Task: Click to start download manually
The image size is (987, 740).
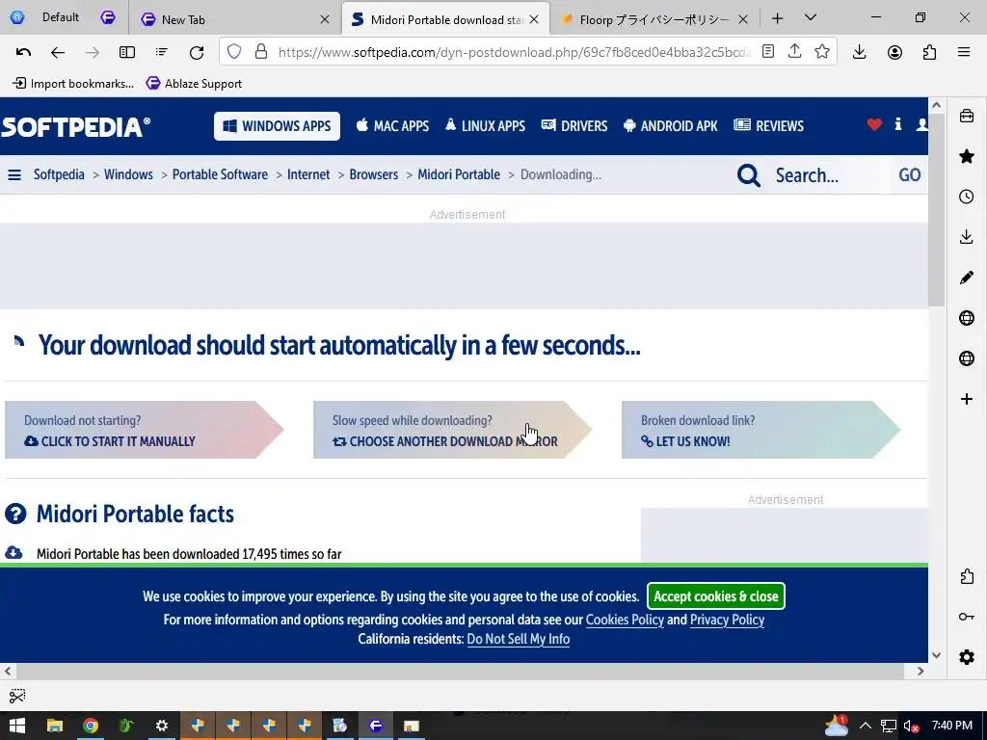Action: 144,430
